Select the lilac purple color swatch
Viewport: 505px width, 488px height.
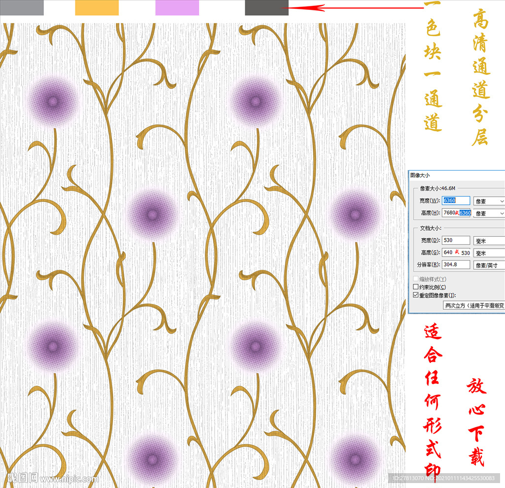pyautogui.click(x=177, y=7)
